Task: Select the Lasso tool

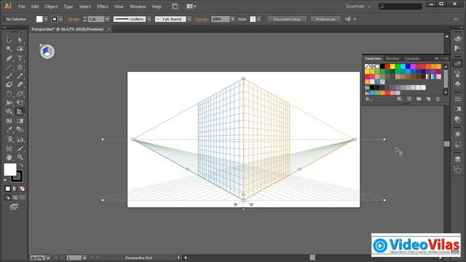Action: pos(20,49)
